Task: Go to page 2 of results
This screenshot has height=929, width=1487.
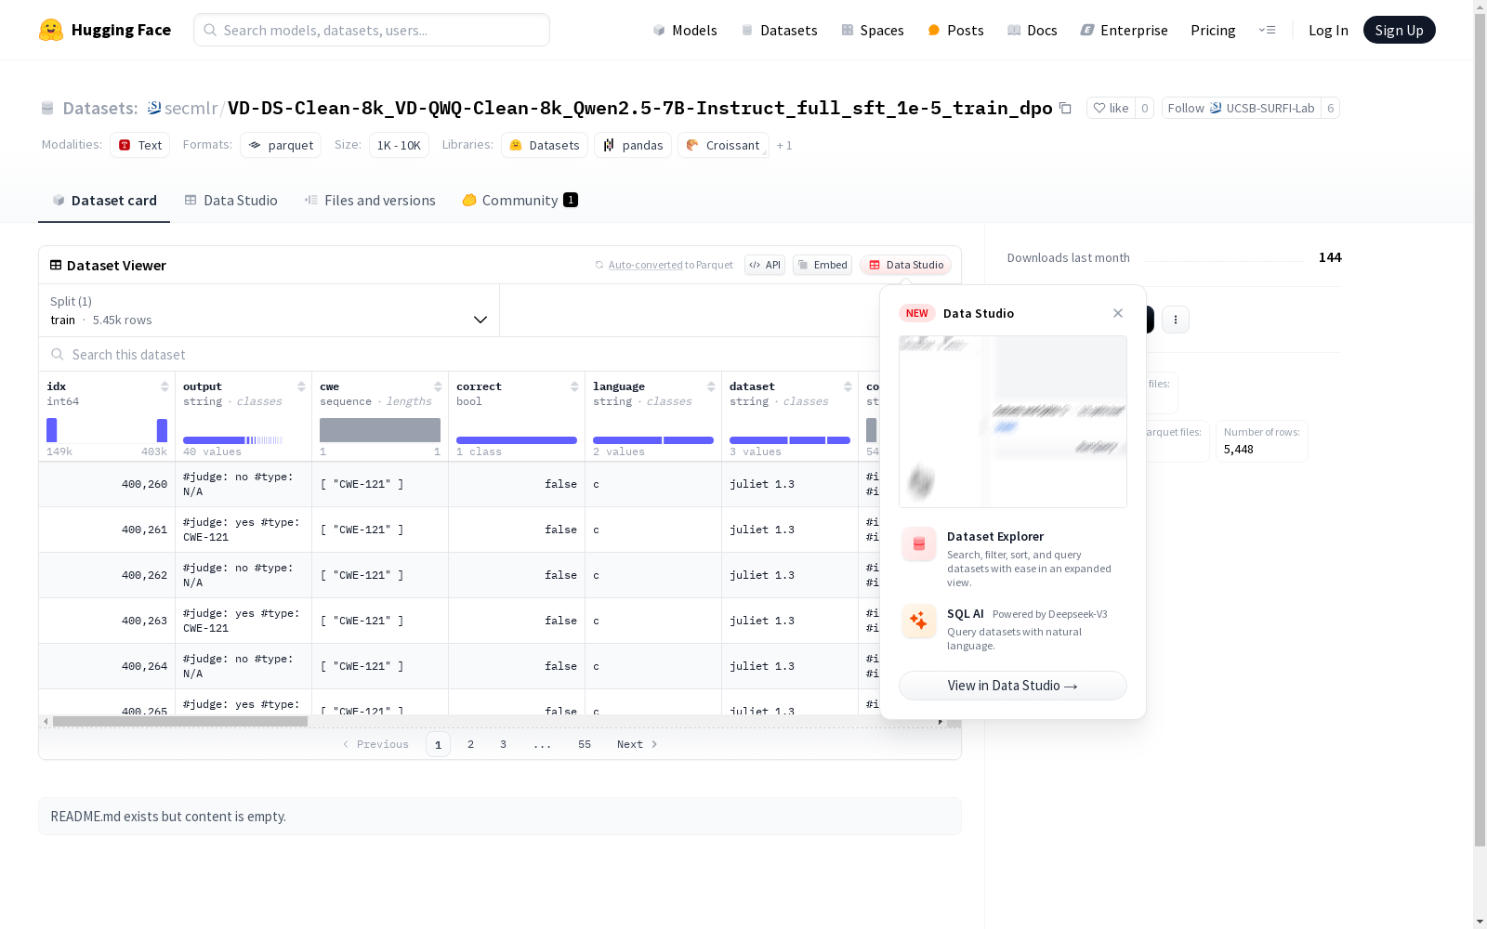Action: [x=471, y=744]
